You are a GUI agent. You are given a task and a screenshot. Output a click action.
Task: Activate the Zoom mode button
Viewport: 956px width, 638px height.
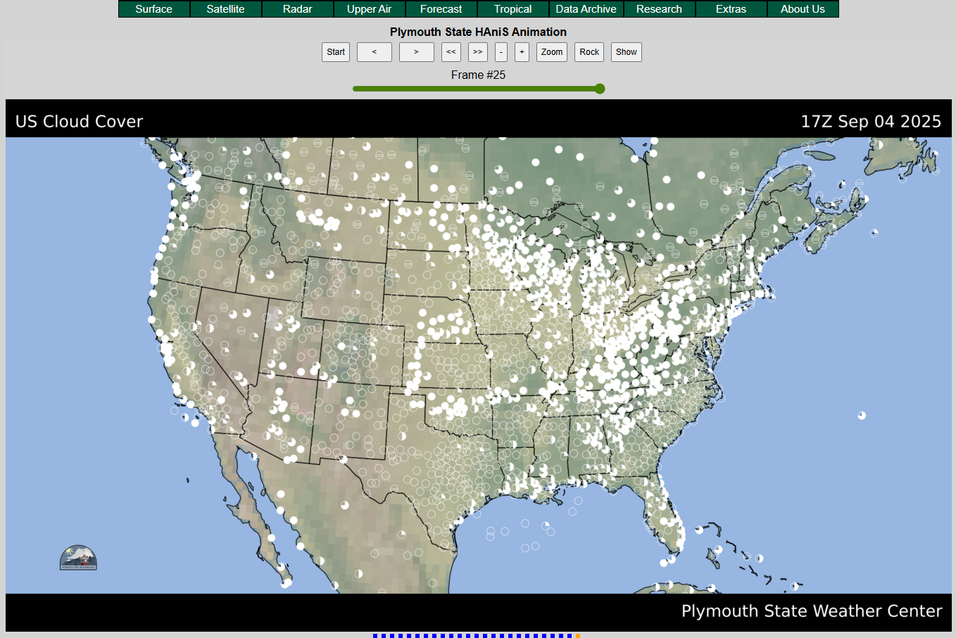click(x=551, y=51)
